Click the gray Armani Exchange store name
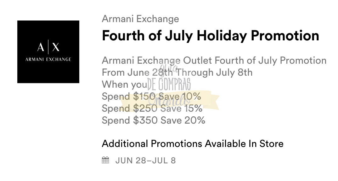Screen dimensions: 338x181 140,19
